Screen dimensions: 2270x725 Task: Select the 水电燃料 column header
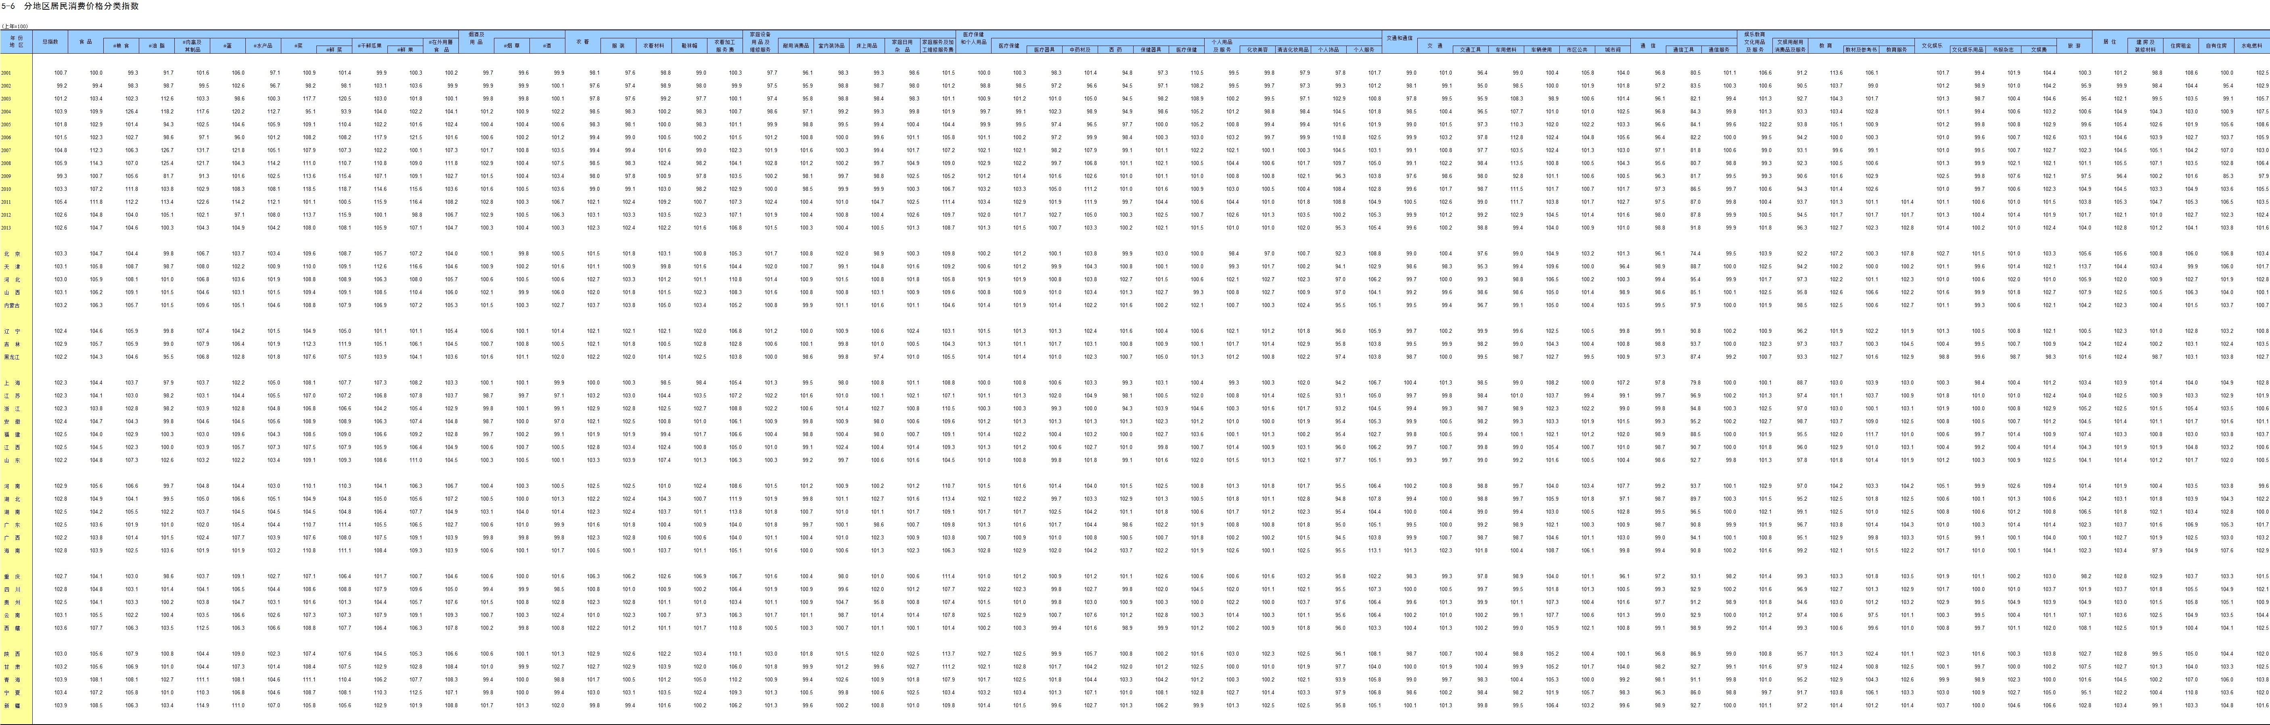coord(2251,46)
